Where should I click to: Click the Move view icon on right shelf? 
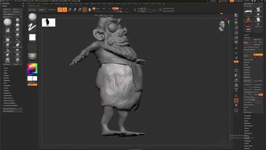(x=236, y=75)
